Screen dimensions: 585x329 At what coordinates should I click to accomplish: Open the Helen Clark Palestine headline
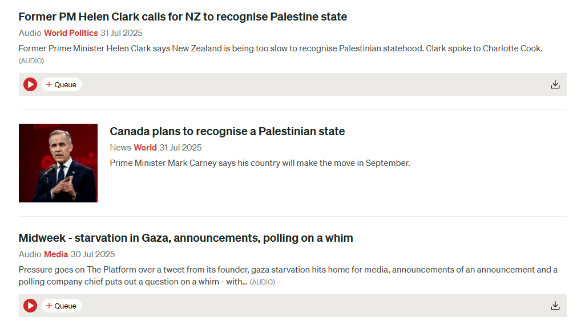tap(183, 17)
